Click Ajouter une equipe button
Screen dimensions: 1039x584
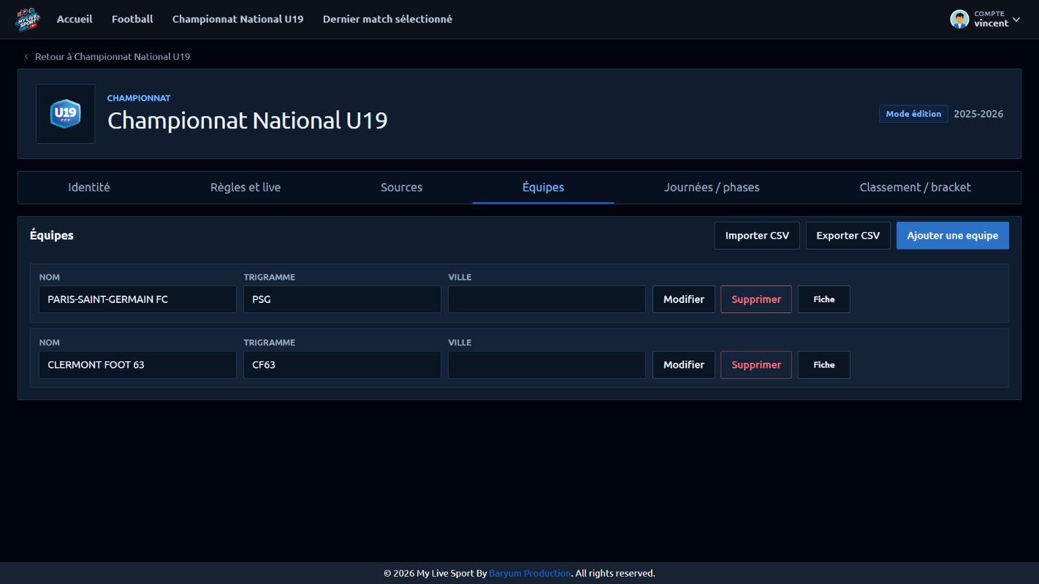tap(953, 236)
